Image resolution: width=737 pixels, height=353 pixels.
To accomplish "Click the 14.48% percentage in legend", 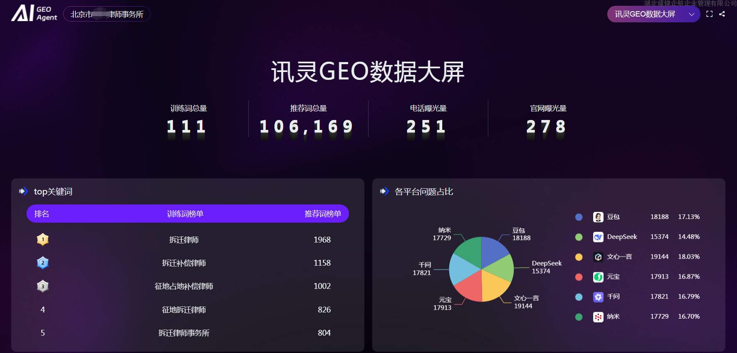I will tap(689, 237).
